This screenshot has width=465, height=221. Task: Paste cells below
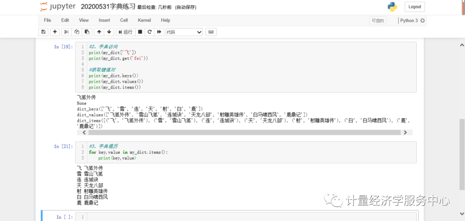click(x=87, y=32)
